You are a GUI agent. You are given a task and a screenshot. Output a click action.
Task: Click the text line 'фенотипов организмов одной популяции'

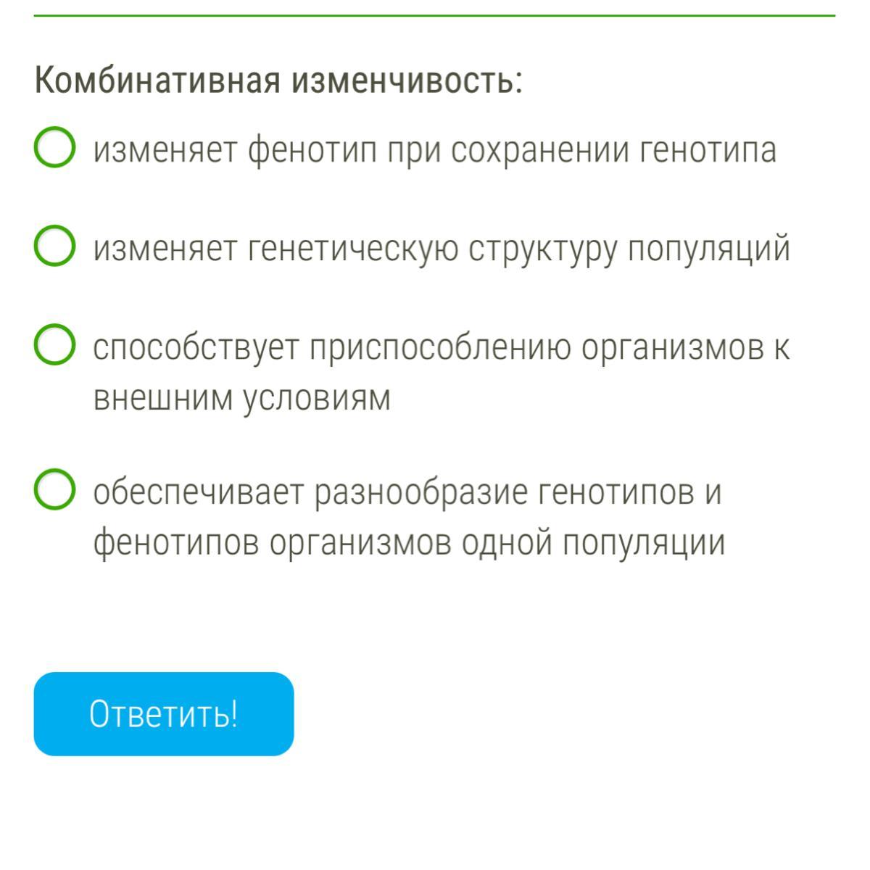click(x=409, y=542)
